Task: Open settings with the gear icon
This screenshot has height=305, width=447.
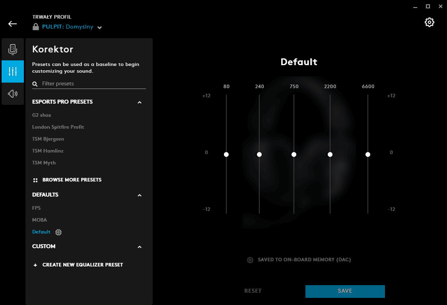Action: click(430, 22)
